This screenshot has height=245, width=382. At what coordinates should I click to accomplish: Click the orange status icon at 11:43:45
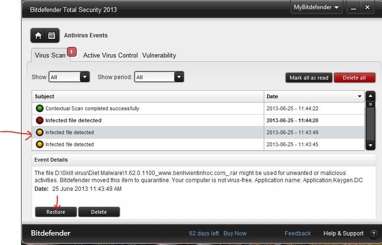click(x=39, y=144)
